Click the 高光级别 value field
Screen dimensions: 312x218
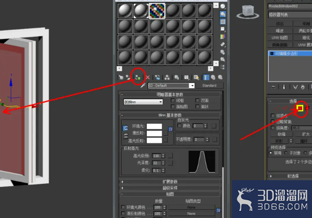coord(157,156)
